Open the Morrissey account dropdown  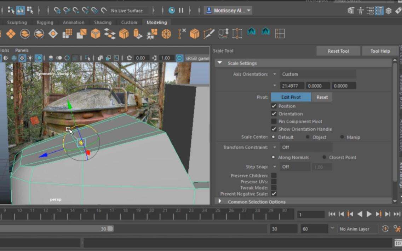pyautogui.click(x=228, y=11)
